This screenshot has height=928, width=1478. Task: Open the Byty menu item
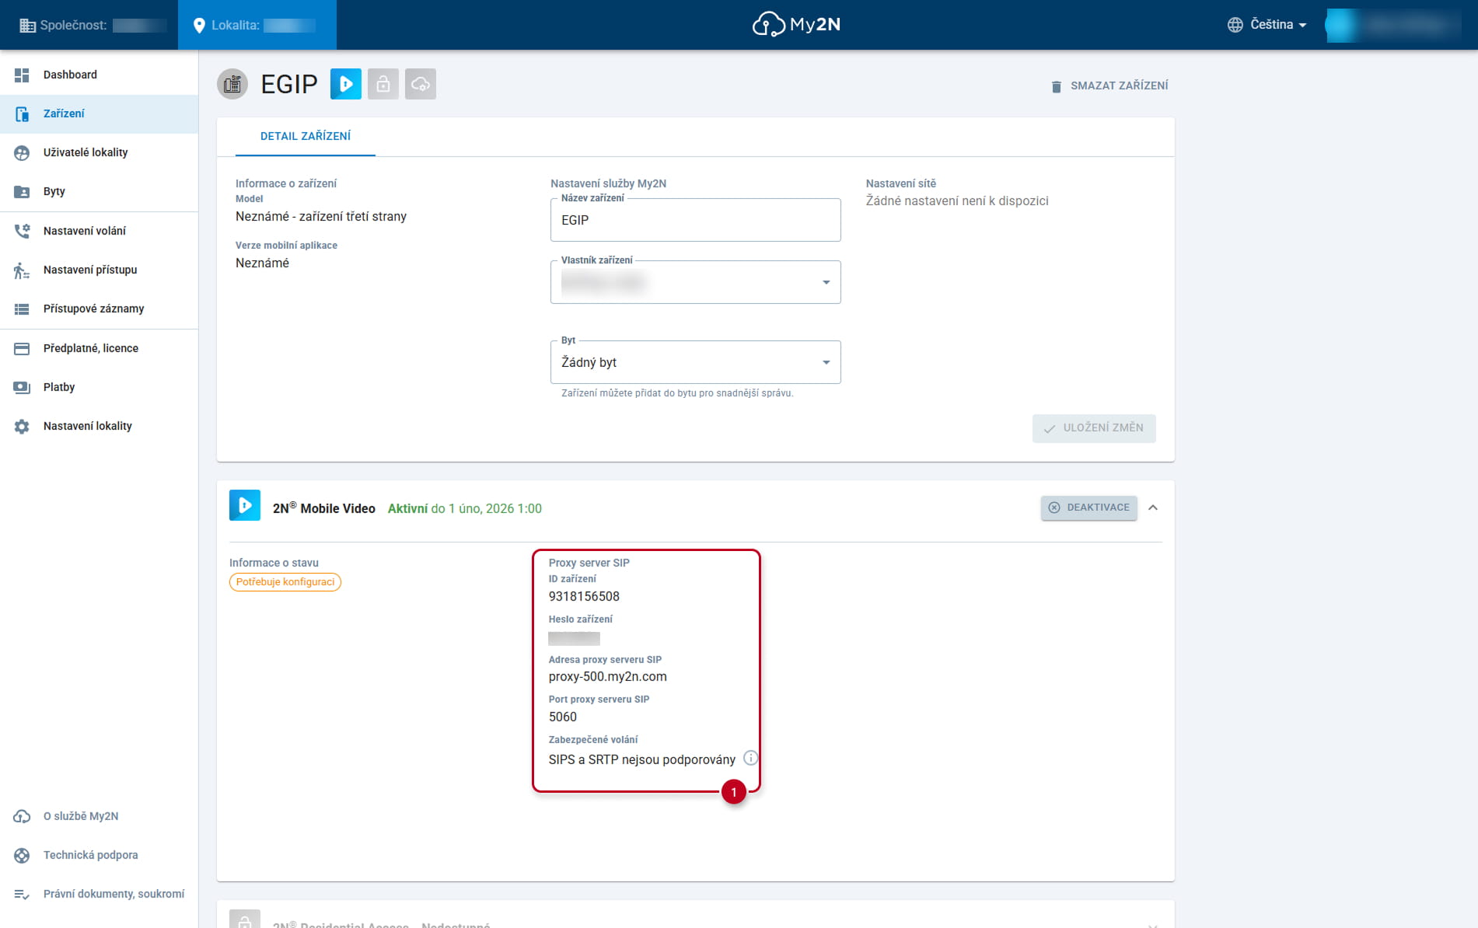(99, 191)
